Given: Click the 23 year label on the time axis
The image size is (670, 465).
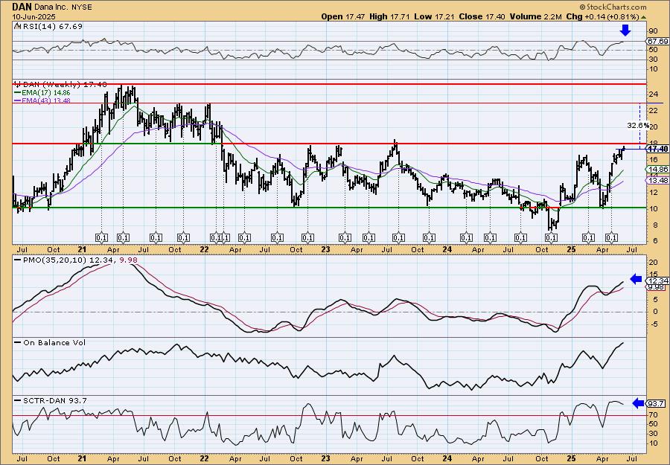Looking at the screenshot, I should [x=325, y=249].
